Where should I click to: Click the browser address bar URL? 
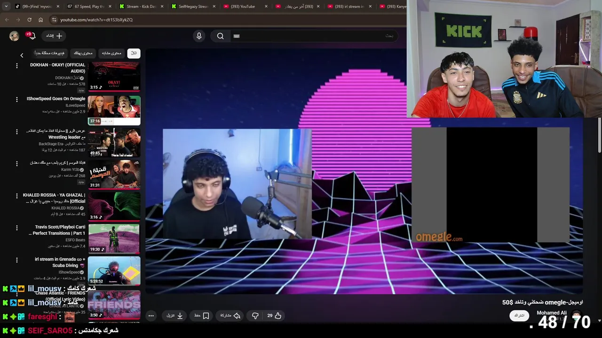coord(96,20)
